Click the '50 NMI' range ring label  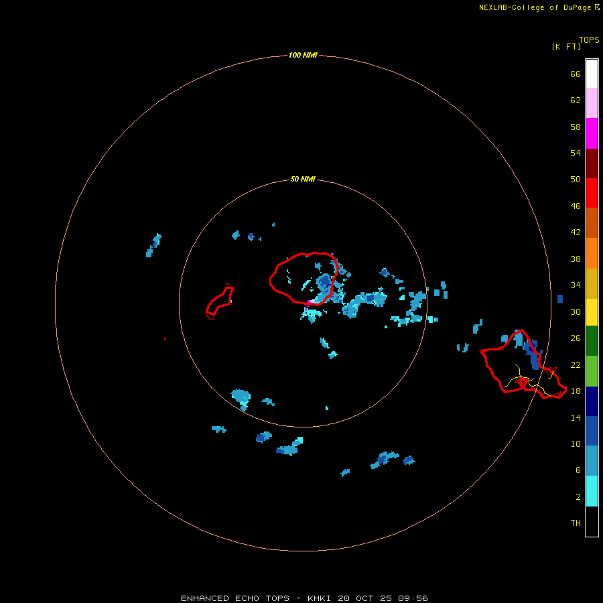click(x=303, y=179)
